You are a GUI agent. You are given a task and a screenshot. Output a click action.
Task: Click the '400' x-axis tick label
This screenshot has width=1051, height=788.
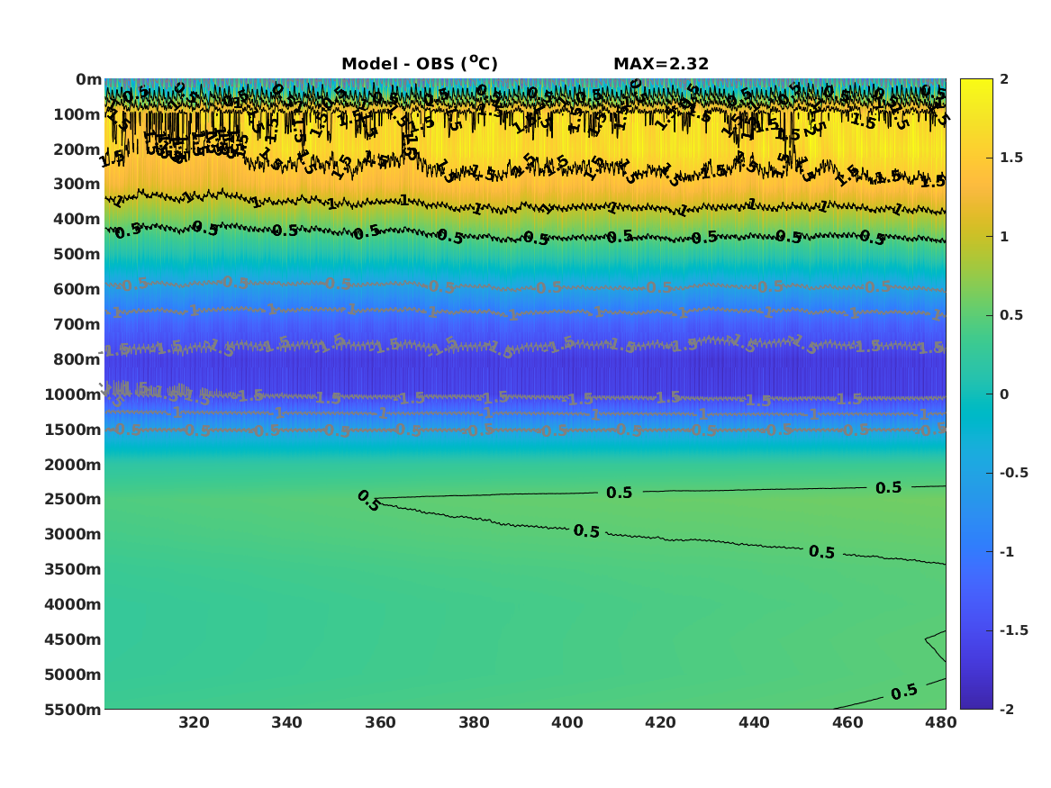point(567,722)
